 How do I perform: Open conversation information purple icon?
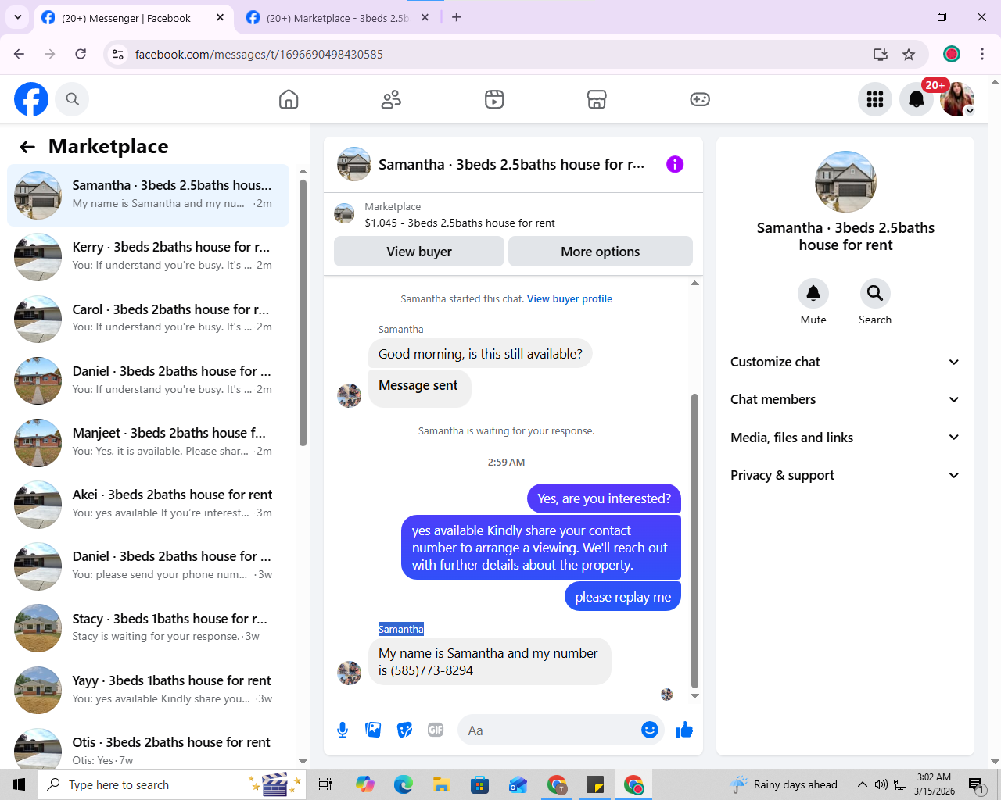(675, 164)
